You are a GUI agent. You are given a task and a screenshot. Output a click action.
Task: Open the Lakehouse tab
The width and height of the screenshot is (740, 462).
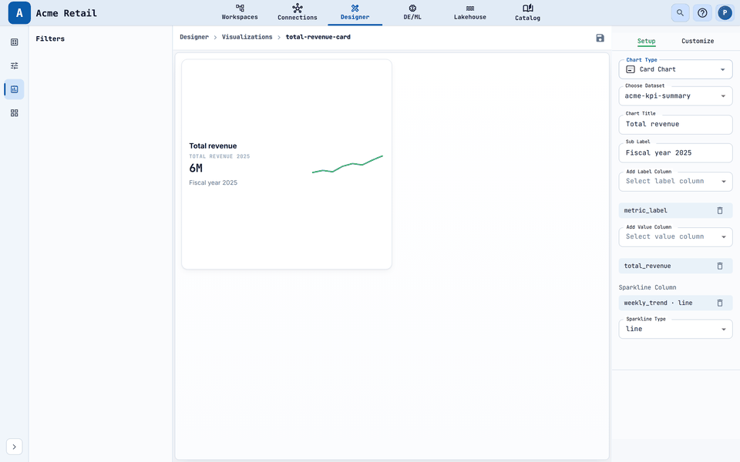[x=470, y=12]
